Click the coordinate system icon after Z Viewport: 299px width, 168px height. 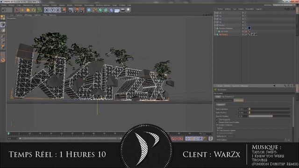tap(64, 10)
